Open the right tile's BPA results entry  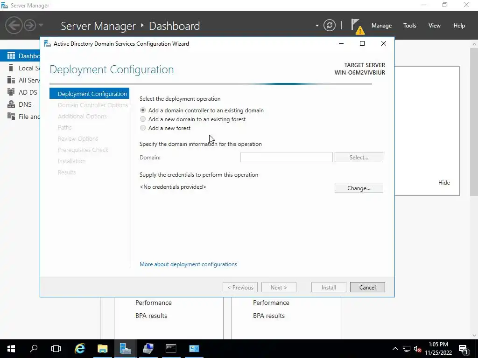click(x=269, y=316)
